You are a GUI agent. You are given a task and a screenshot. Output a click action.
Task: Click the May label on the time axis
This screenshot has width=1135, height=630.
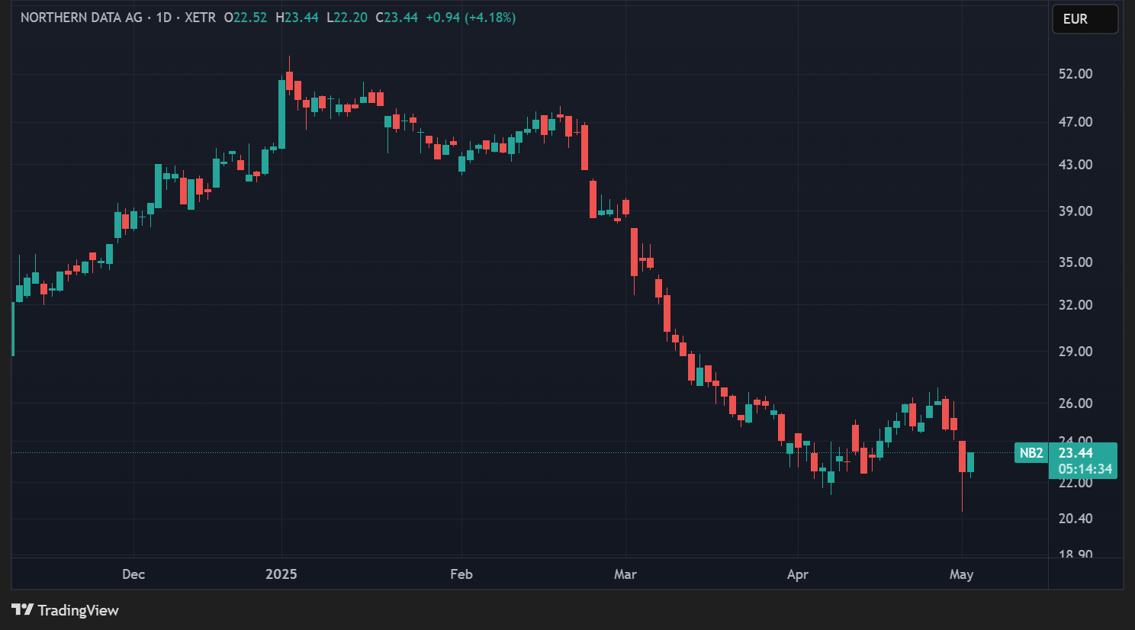[x=961, y=574]
